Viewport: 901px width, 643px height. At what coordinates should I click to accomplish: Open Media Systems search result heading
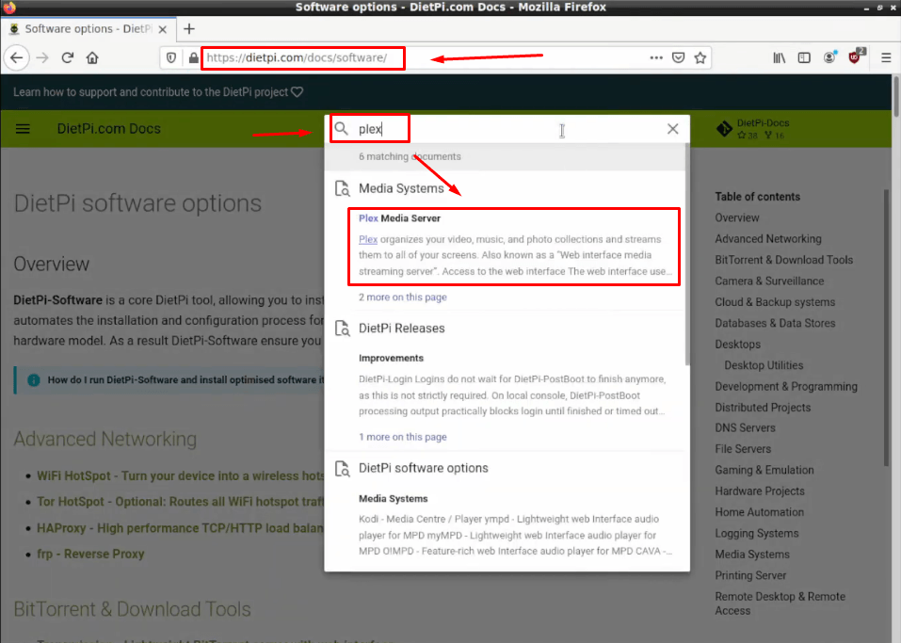pyautogui.click(x=401, y=188)
